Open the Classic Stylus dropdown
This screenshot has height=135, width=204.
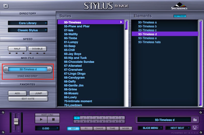pyautogui.click(x=28, y=30)
